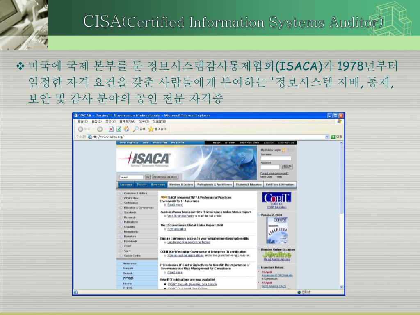
Task: Click the vertical scrollbar up arrow
Action: click(x=342, y=143)
